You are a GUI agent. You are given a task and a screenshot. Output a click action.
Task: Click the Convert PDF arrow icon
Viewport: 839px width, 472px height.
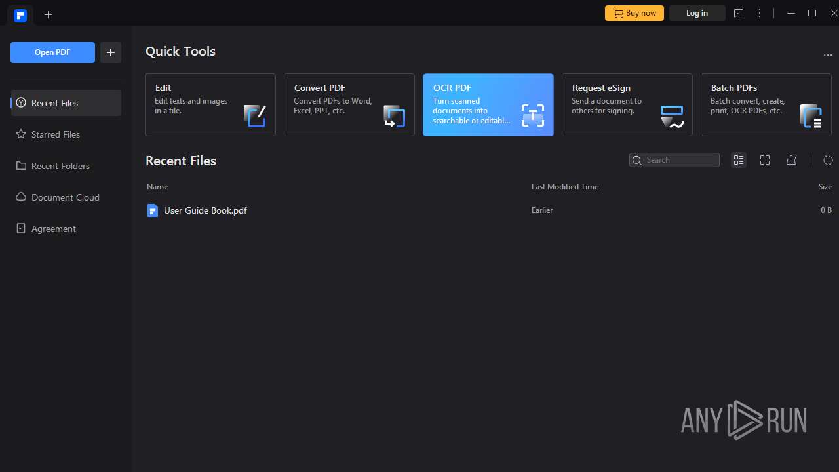(394, 115)
